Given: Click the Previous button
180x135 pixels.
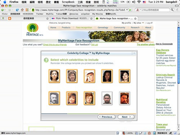Looking at the screenshot, I should click(107, 117).
